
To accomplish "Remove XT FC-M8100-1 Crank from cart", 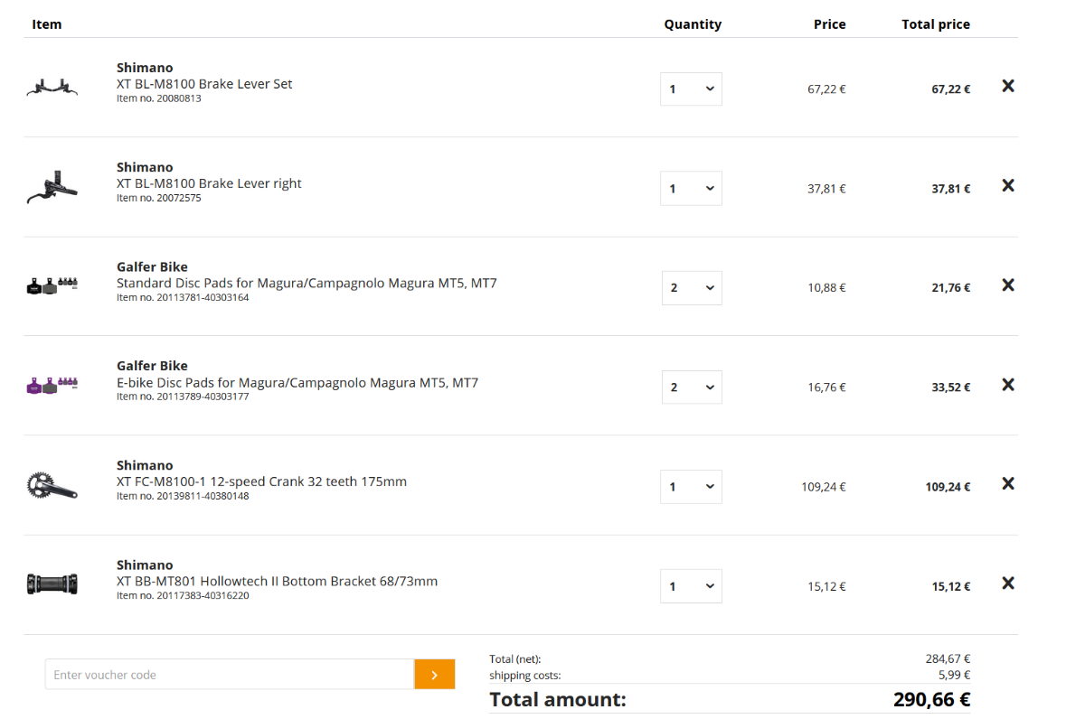I will 1008,484.
